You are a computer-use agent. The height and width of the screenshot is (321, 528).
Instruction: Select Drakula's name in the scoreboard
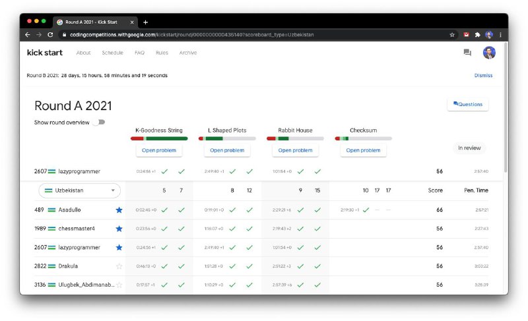tap(68, 266)
